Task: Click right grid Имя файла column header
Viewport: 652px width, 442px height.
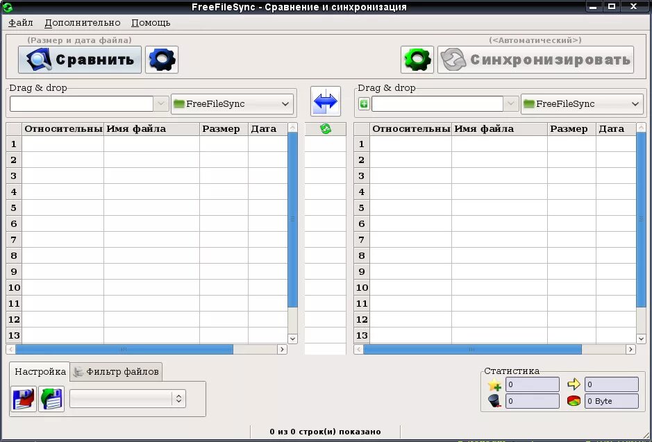Action: pyautogui.click(x=500, y=129)
